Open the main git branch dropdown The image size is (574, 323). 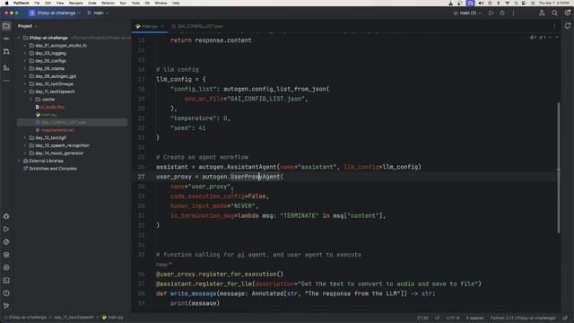pyautogui.click(x=98, y=13)
